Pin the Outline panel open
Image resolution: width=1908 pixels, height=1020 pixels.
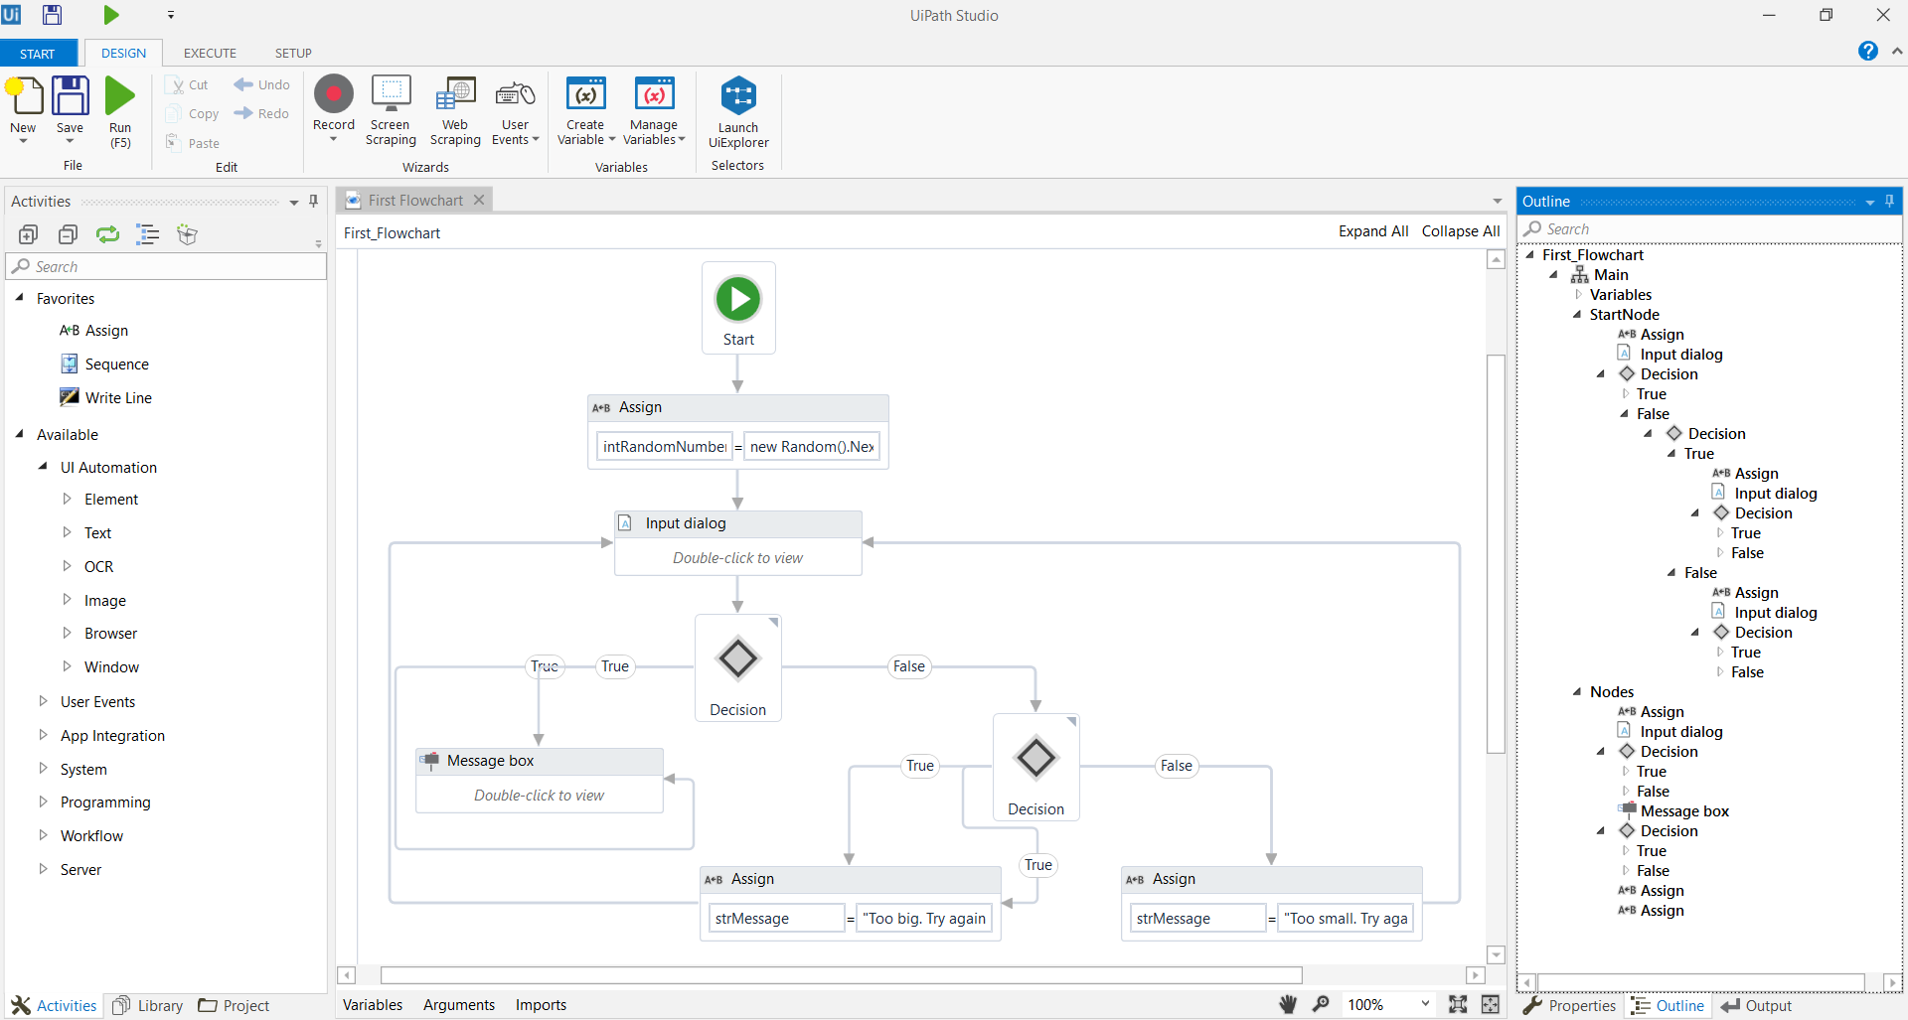1889,201
